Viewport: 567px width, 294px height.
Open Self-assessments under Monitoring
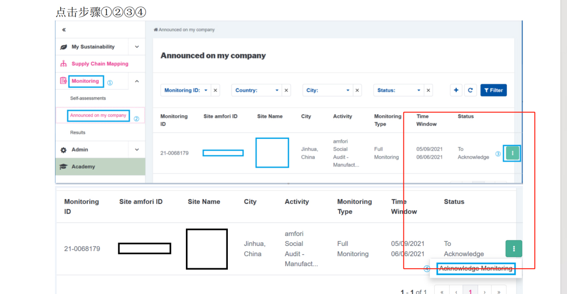click(88, 98)
